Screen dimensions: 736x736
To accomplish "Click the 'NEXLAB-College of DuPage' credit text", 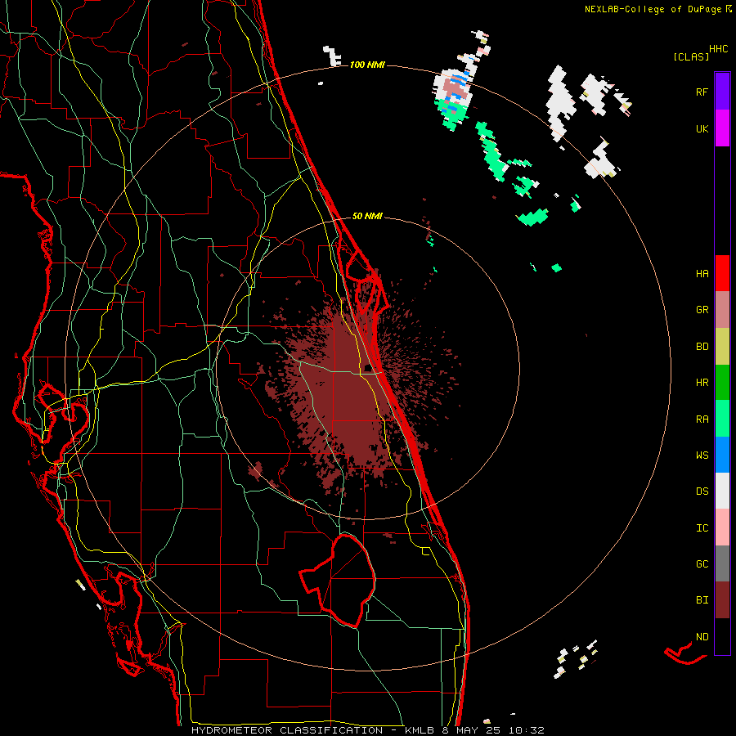I will coord(653,9).
